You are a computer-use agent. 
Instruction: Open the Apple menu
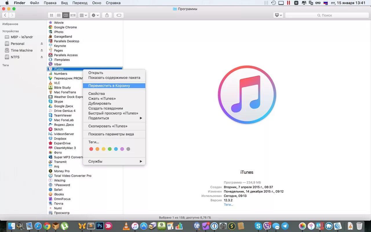click(7, 3)
